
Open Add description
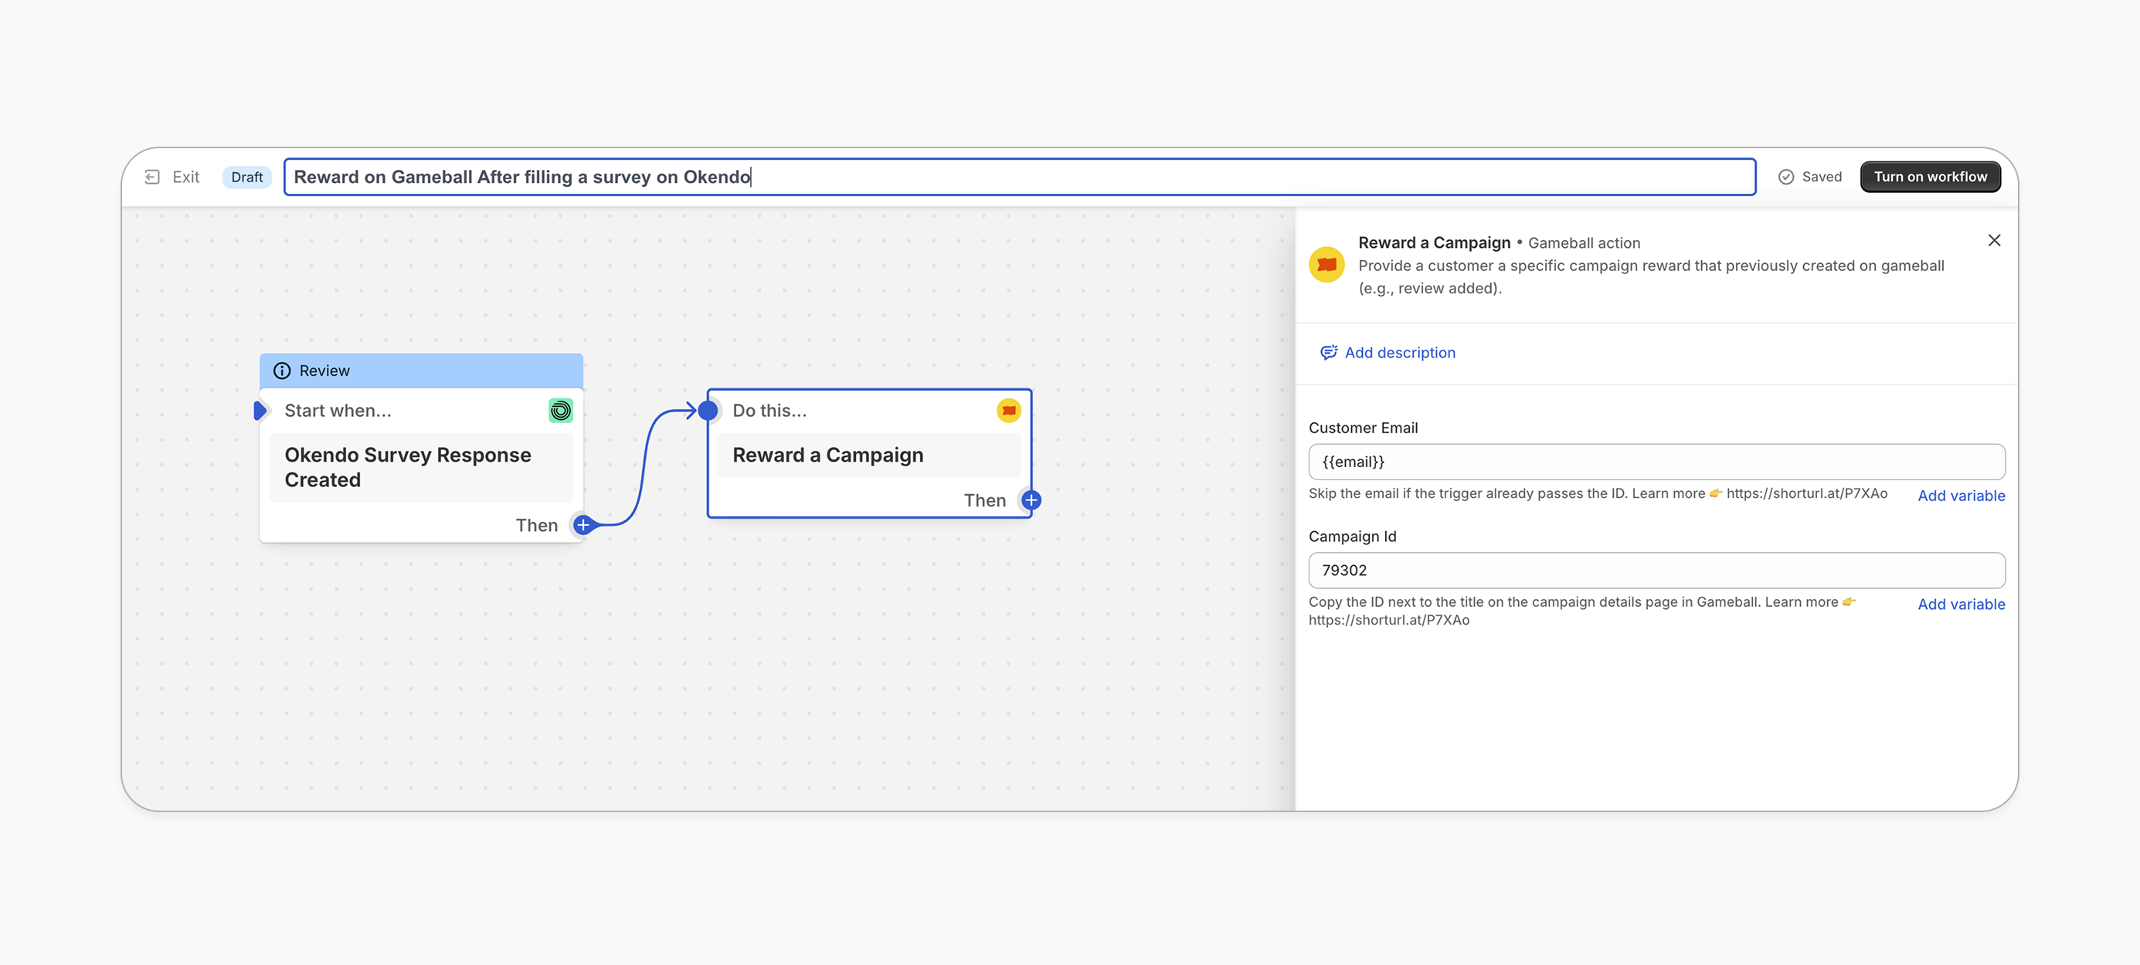[1400, 352]
